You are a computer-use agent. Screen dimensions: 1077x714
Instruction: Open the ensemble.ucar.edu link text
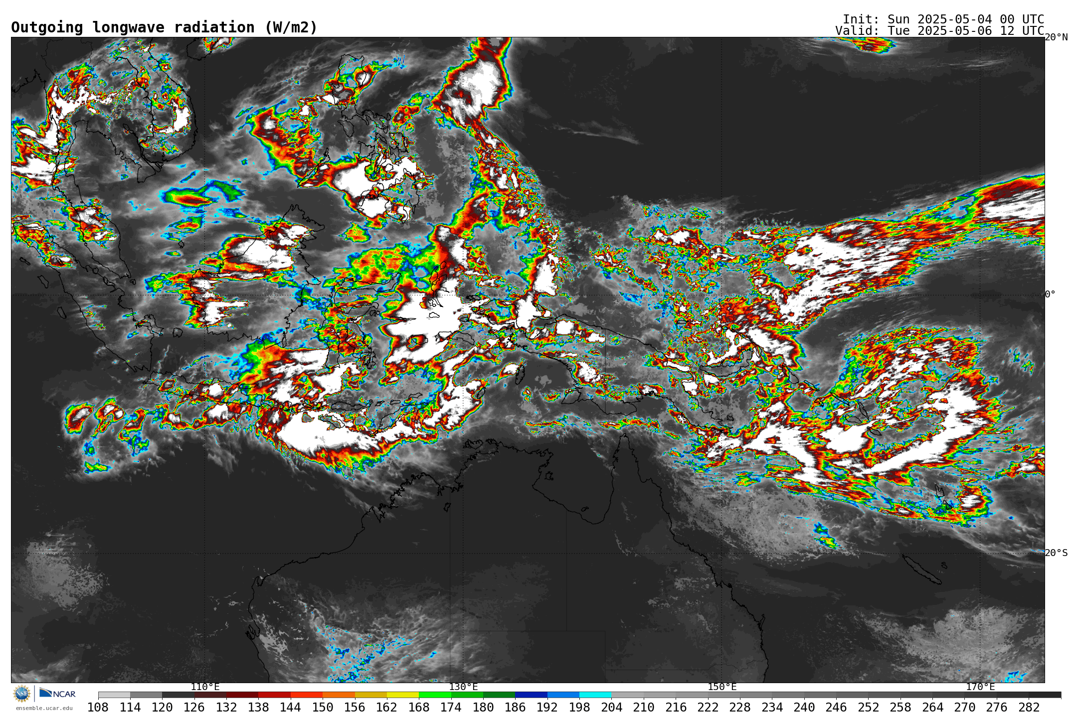[44, 708]
